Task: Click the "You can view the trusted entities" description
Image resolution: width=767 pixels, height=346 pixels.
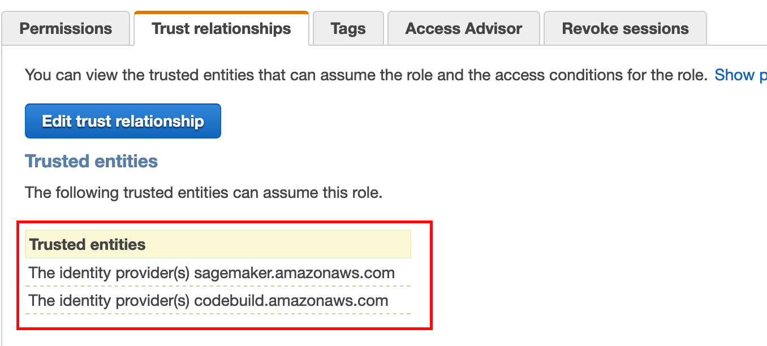Action: [366, 75]
